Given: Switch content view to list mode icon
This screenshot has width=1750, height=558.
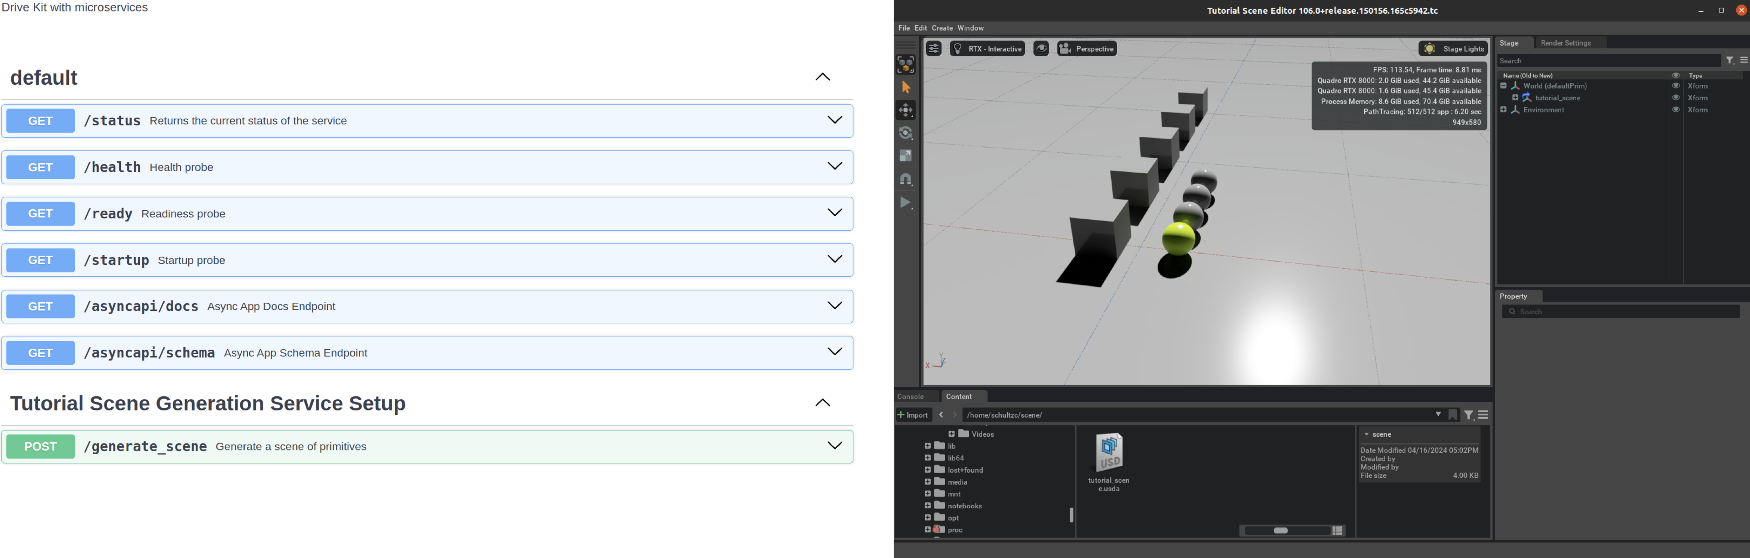Looking at the screenshot, I should [x=1338, y=531].
